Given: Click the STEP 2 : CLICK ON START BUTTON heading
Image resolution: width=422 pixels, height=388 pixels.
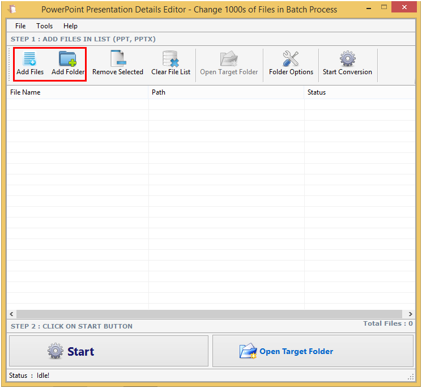Looking at the screenshot, I should 71,326.
